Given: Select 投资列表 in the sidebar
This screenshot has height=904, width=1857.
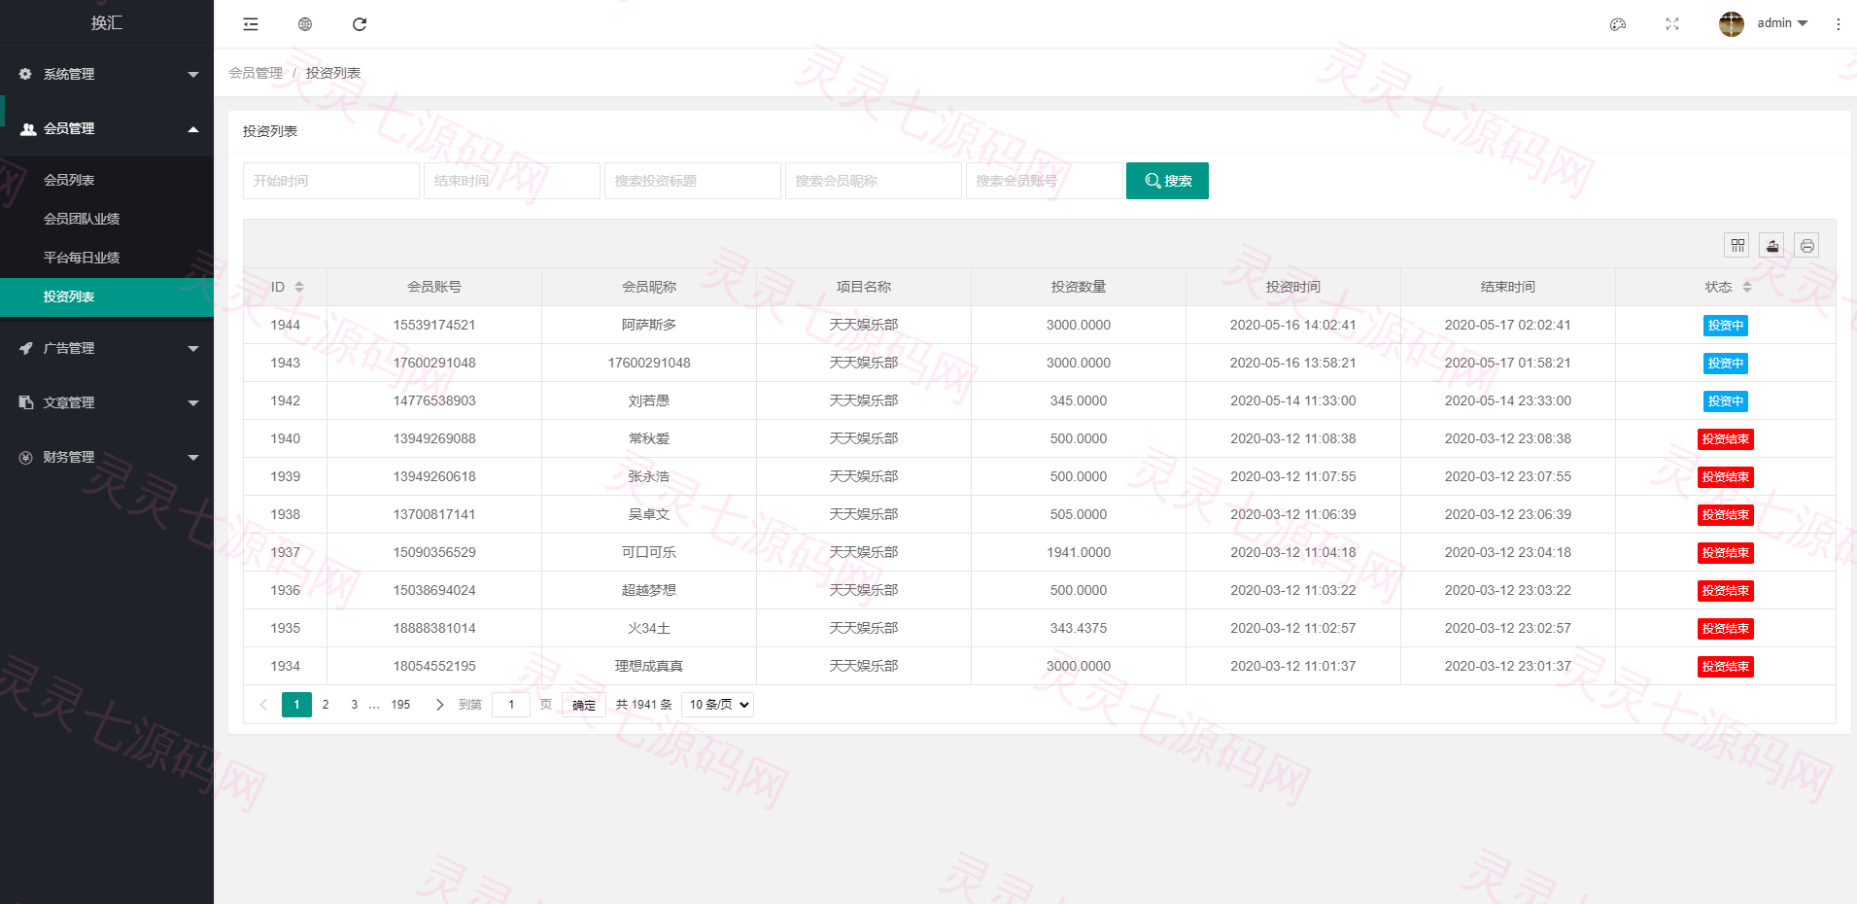Looking at the screenshot, I should (107, 296).
